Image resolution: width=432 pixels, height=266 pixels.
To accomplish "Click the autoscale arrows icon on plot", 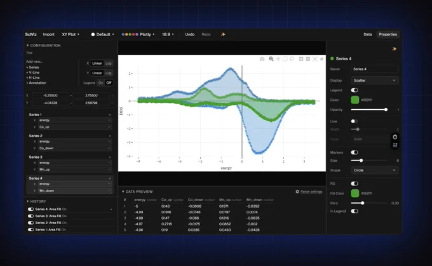I will pyautogui.click(x=315, y=59).
